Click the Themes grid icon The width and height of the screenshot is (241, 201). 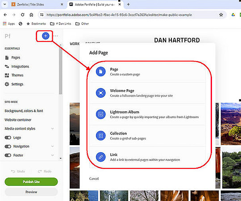tap(7, 75)
